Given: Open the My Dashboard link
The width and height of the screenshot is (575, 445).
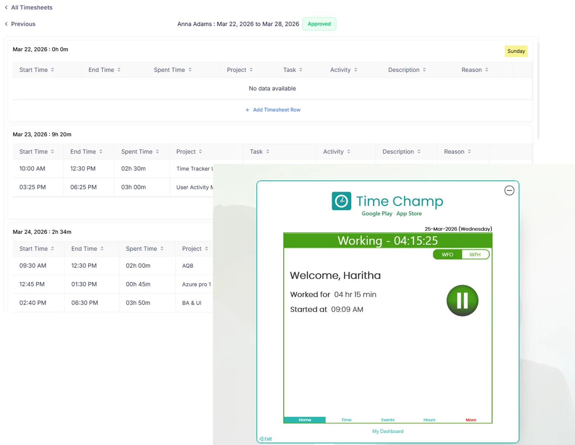Looking at the screenshot, I should (x=388, y=431).
